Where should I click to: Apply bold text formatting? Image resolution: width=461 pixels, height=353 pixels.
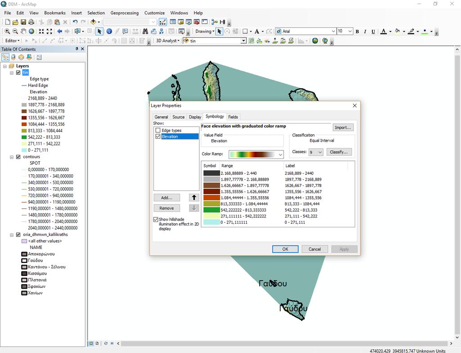[x=357, y=31]
